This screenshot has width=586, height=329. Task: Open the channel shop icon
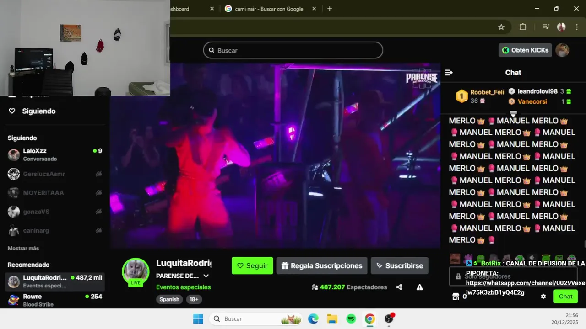point(456,297)
